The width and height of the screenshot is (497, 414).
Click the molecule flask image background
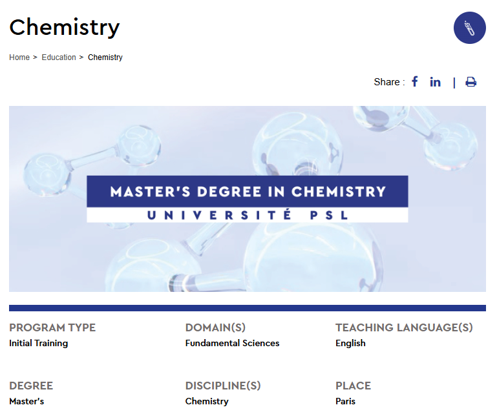[x=248, y=253]
